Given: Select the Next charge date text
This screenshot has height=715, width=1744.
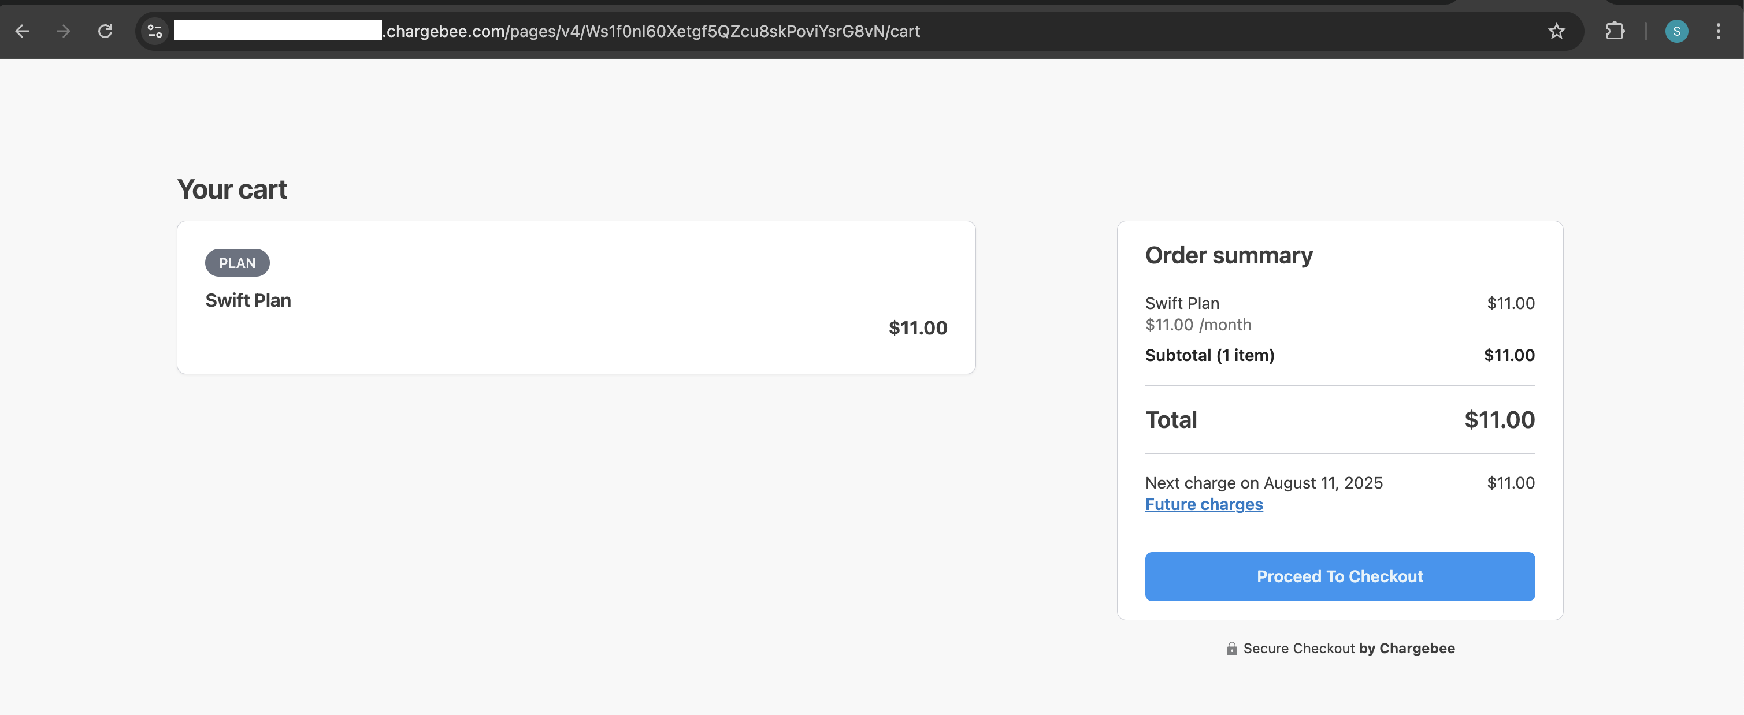Looking at the screenshot, I should pos(1263,482).
